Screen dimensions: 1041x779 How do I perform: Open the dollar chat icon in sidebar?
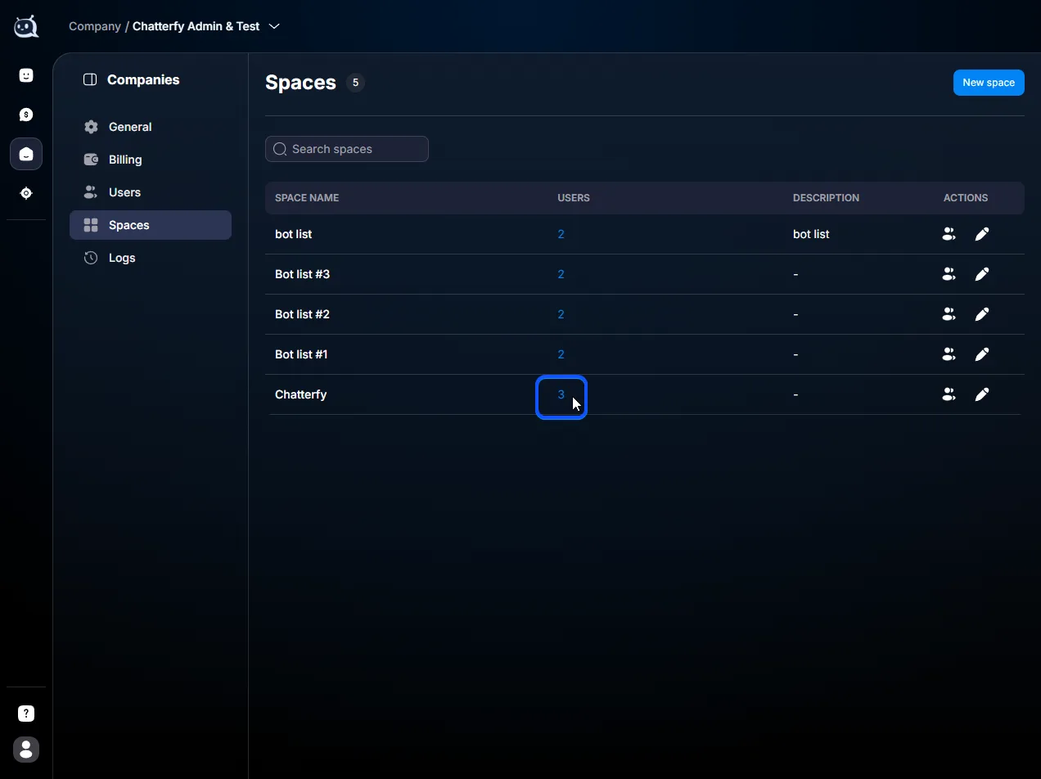pos(26,115)
